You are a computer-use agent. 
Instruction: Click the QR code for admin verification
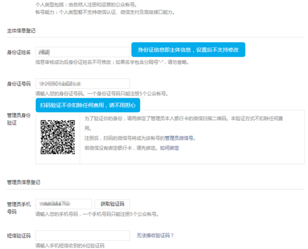[x=58, y=137]
